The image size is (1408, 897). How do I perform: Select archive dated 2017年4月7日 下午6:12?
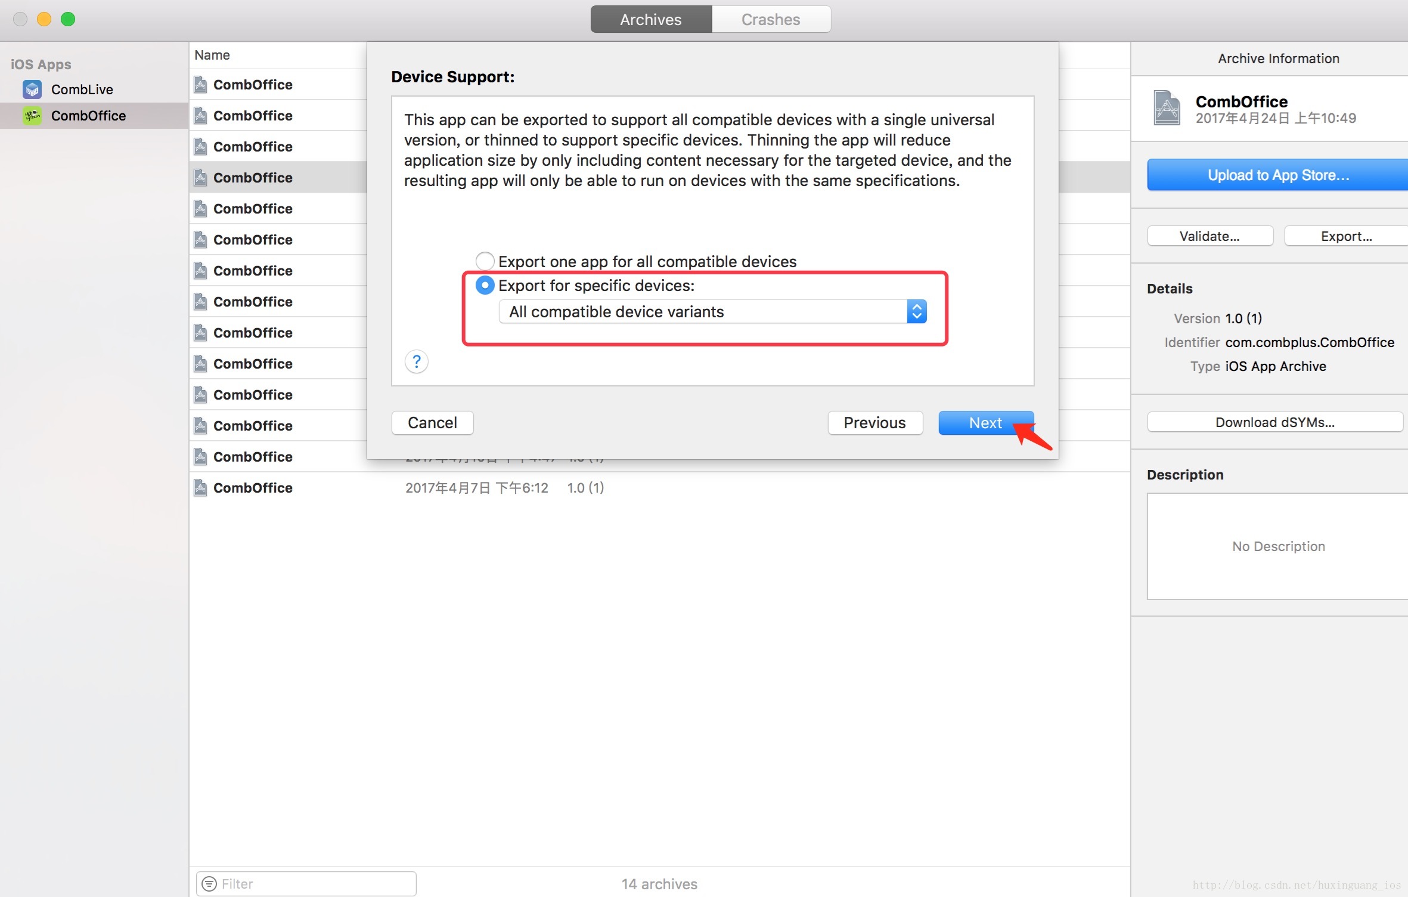pyautogui.click(x=660, y=488)
